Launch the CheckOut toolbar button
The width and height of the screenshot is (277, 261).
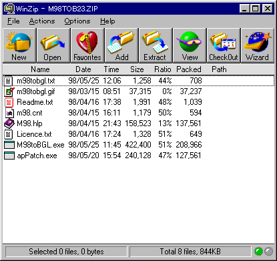click(x=224, y=45)
